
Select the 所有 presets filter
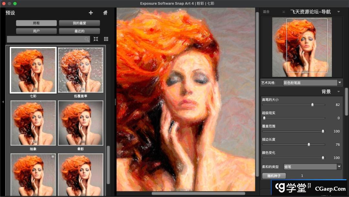36,23
